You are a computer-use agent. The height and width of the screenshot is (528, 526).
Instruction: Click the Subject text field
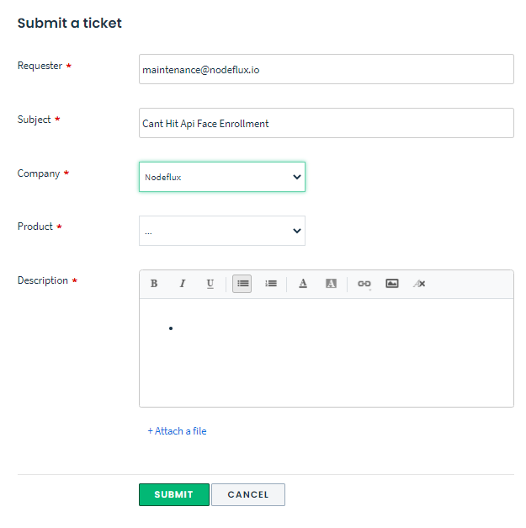point(326,123)
